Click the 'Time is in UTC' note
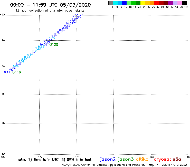 click(x=46, y=160)
